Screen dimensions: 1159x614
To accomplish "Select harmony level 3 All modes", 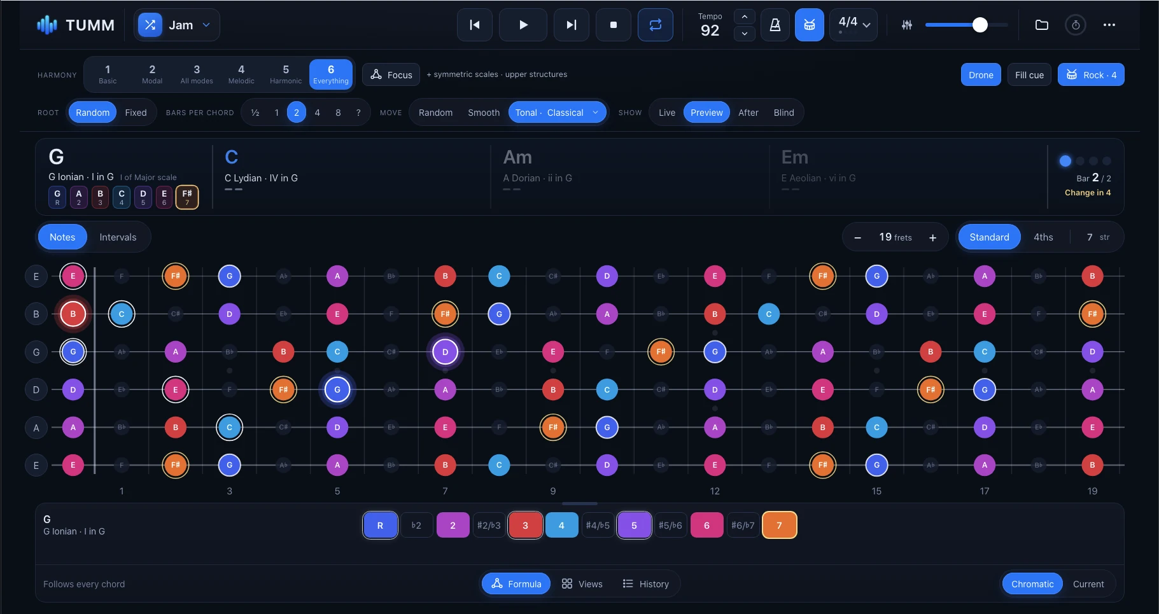I will tap(196, 74).
